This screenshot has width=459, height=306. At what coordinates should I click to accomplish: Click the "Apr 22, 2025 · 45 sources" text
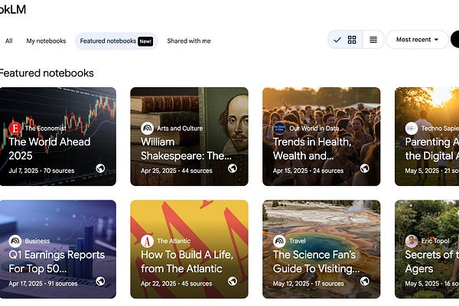[x=176, y=284]
